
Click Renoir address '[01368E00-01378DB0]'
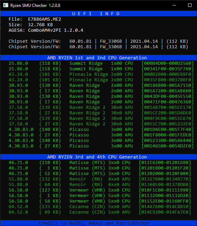point(165,185)
